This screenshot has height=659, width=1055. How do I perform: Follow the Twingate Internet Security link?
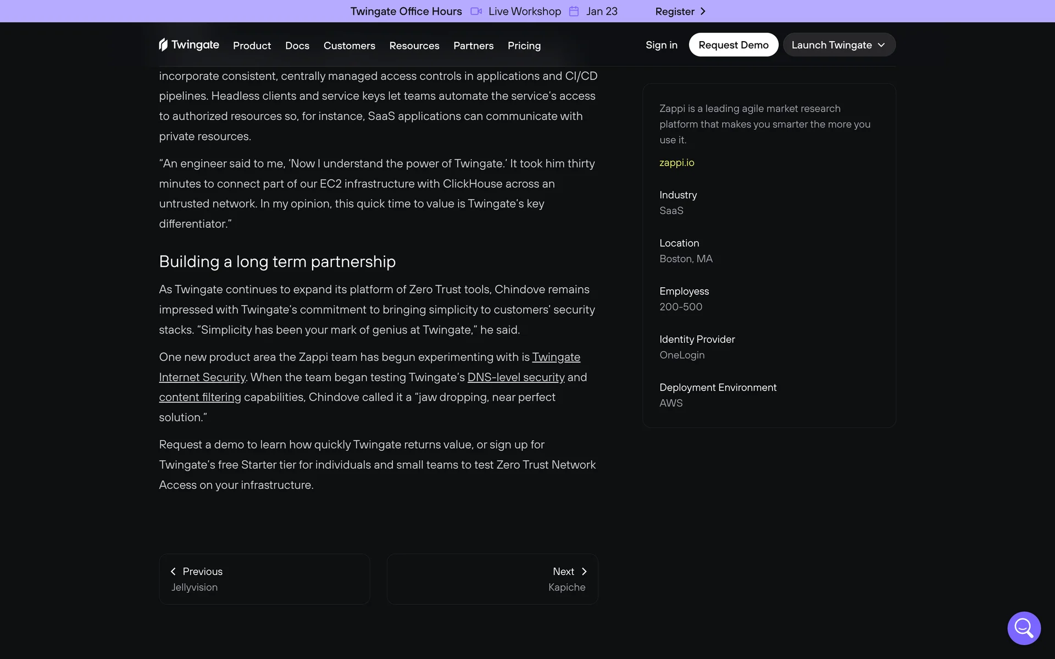point(556,357)
